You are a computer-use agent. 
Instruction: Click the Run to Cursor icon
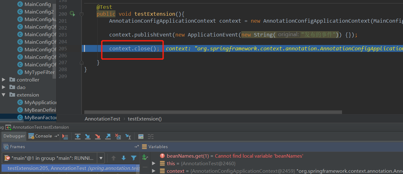[x=128, y=137]
